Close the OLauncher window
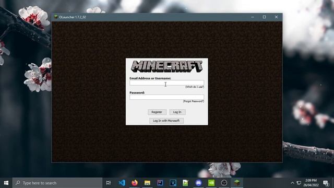Screen dimensions: 334x188 pyautogui.click(x=276, y=17)
